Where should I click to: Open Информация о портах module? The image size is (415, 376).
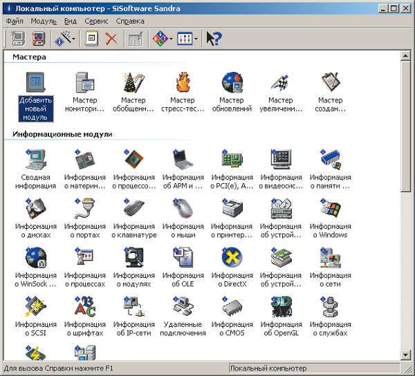[84, 218]
